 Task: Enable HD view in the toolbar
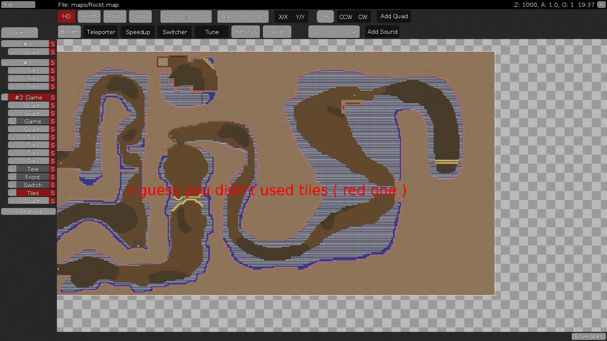tap(66, 16)
